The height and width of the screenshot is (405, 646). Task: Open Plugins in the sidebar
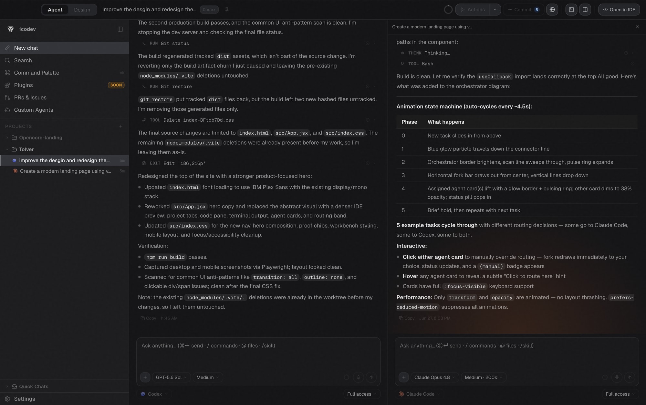point(65,85)
